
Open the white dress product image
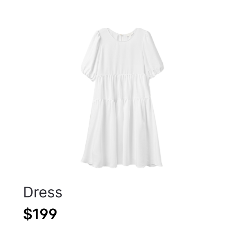122,98
